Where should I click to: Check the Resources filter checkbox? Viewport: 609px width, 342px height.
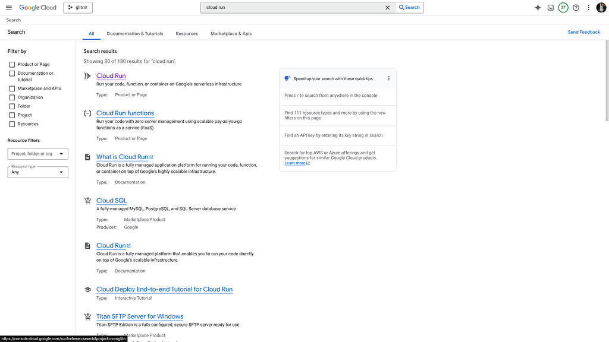[x=12, y=124]
